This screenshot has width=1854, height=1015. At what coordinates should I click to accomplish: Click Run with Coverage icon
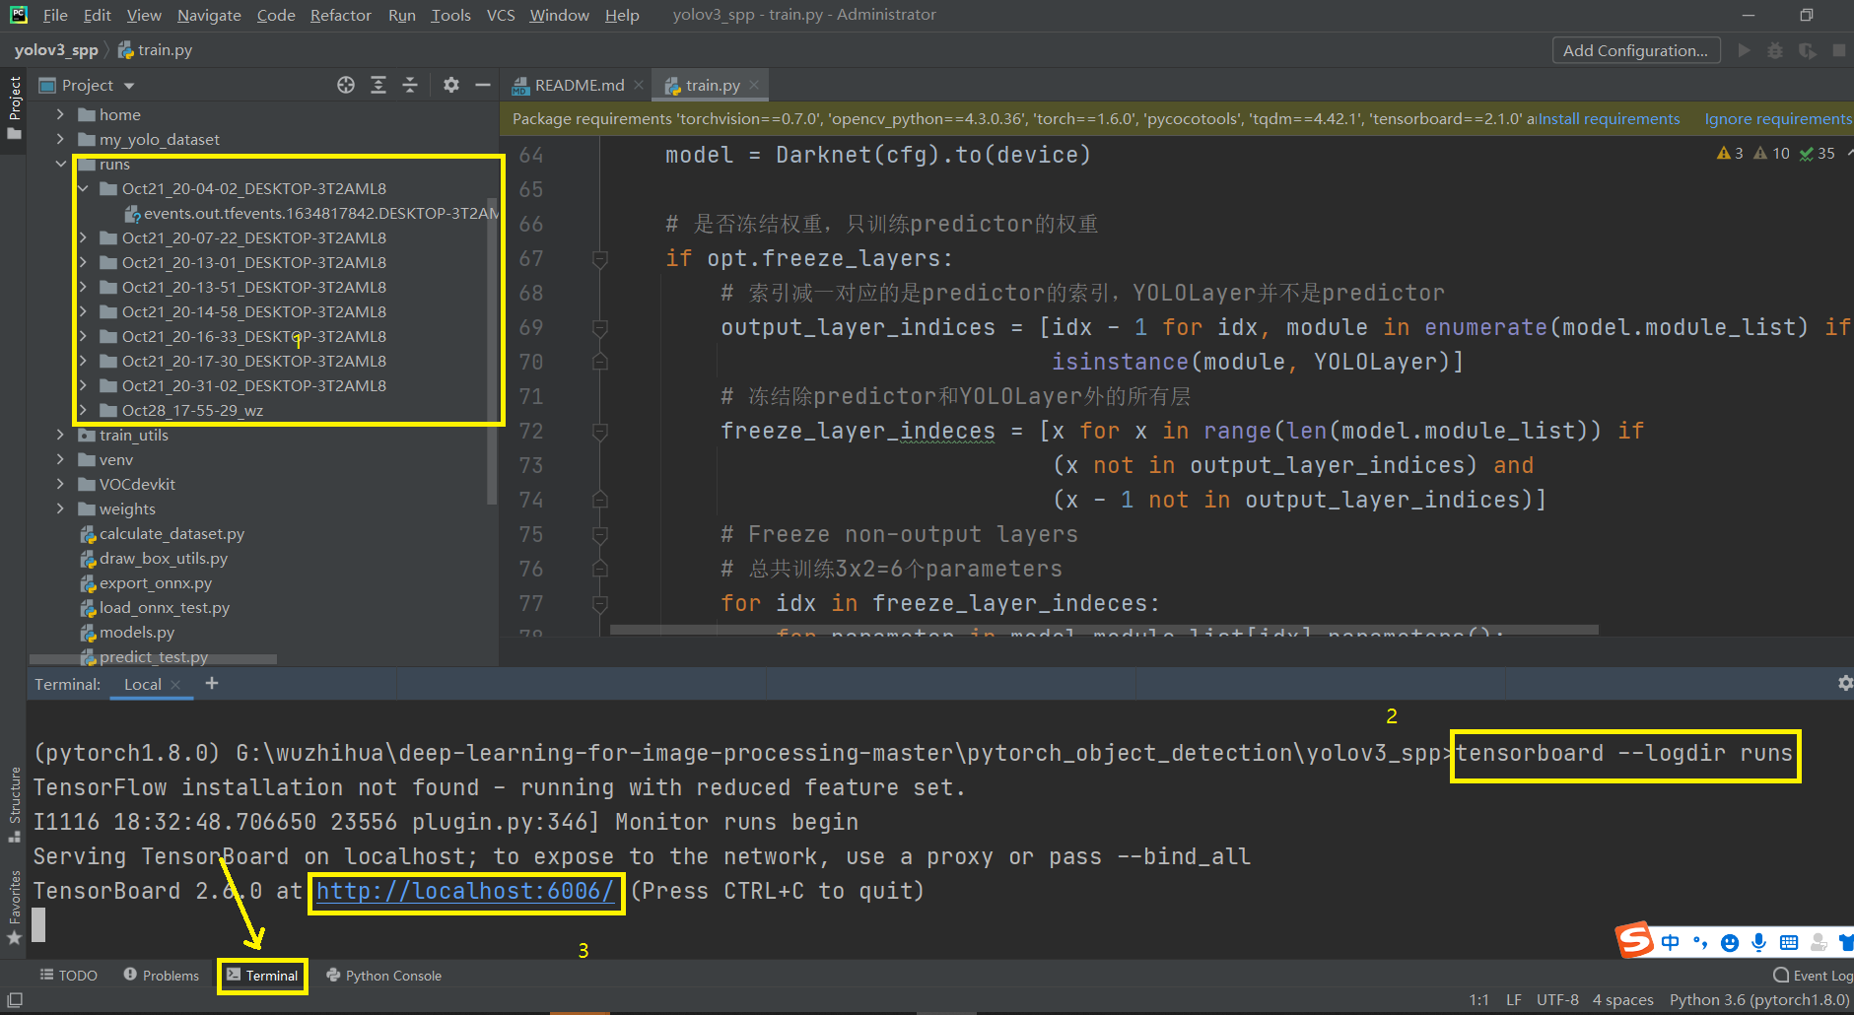1807,50
